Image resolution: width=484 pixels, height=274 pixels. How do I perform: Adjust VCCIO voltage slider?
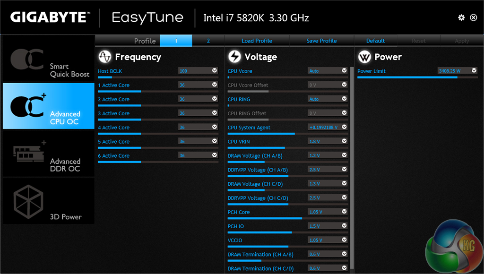(288, 247)
